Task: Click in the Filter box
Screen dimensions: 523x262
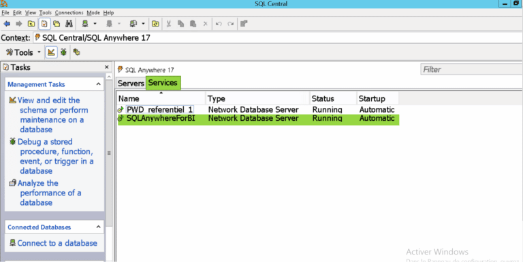Action: (471, 69)
